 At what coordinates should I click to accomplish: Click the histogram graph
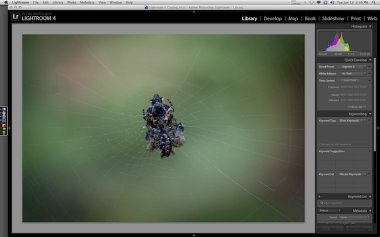click(x=344, y=41)
